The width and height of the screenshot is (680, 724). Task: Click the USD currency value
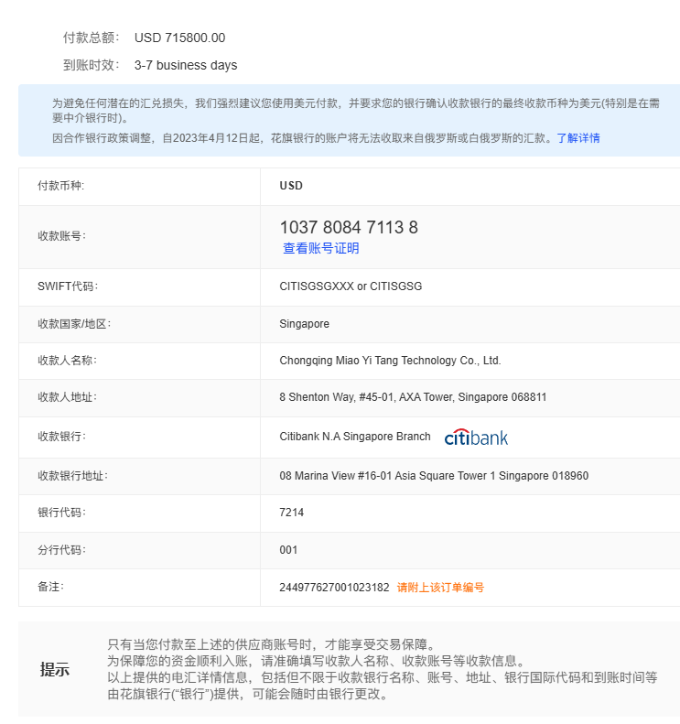[291, 186]
